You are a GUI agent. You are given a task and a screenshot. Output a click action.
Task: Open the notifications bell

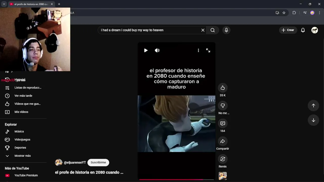click(303, 30)
